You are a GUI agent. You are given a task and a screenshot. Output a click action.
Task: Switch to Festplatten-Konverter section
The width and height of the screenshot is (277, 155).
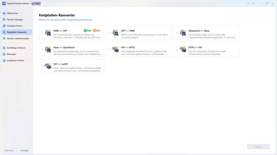click(17, 32)
